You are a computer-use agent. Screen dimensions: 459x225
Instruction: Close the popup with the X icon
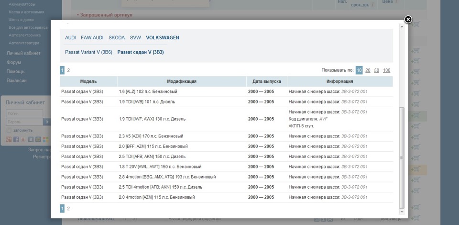(x=408, y=19)
